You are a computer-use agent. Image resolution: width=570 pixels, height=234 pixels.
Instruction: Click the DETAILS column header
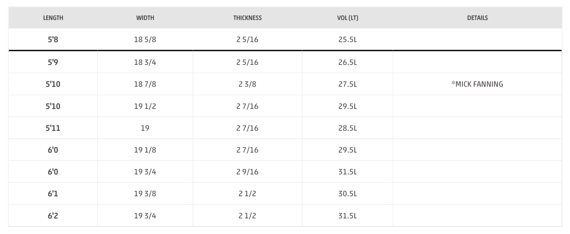(x=477, y=18)
